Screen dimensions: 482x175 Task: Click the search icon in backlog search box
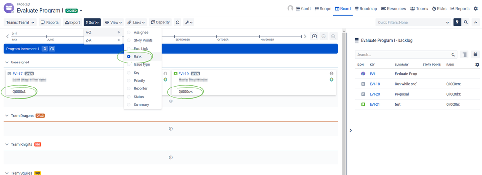pyautogui.click(x=453, y=55)
